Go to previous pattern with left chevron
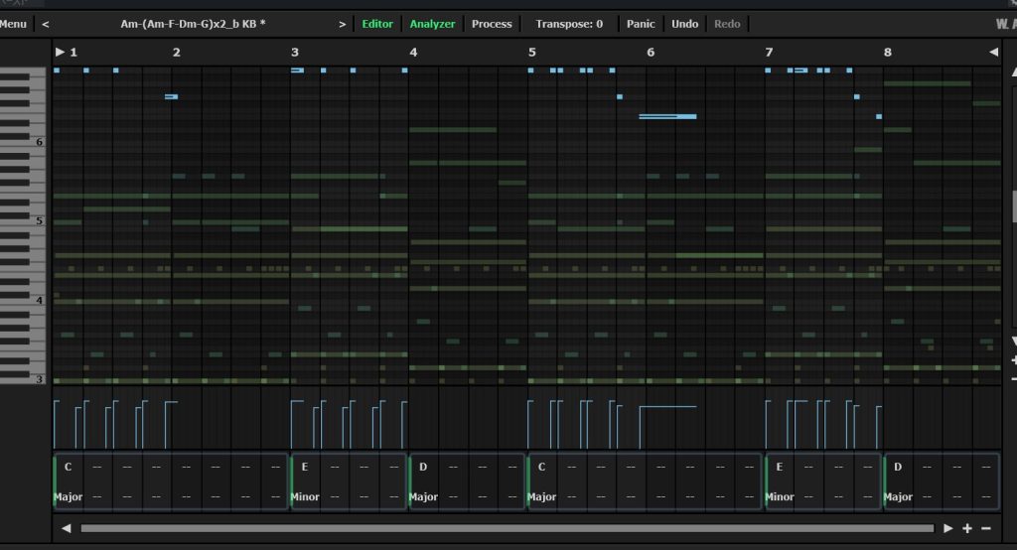This screenshot has height=550, width=1017. point(47,24)
